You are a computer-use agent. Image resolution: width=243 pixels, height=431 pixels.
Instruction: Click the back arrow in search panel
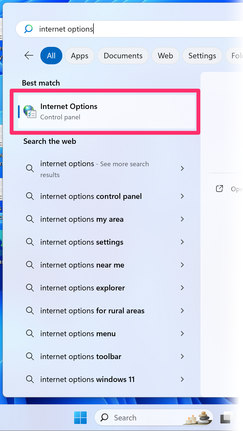[x=29, y=56]
